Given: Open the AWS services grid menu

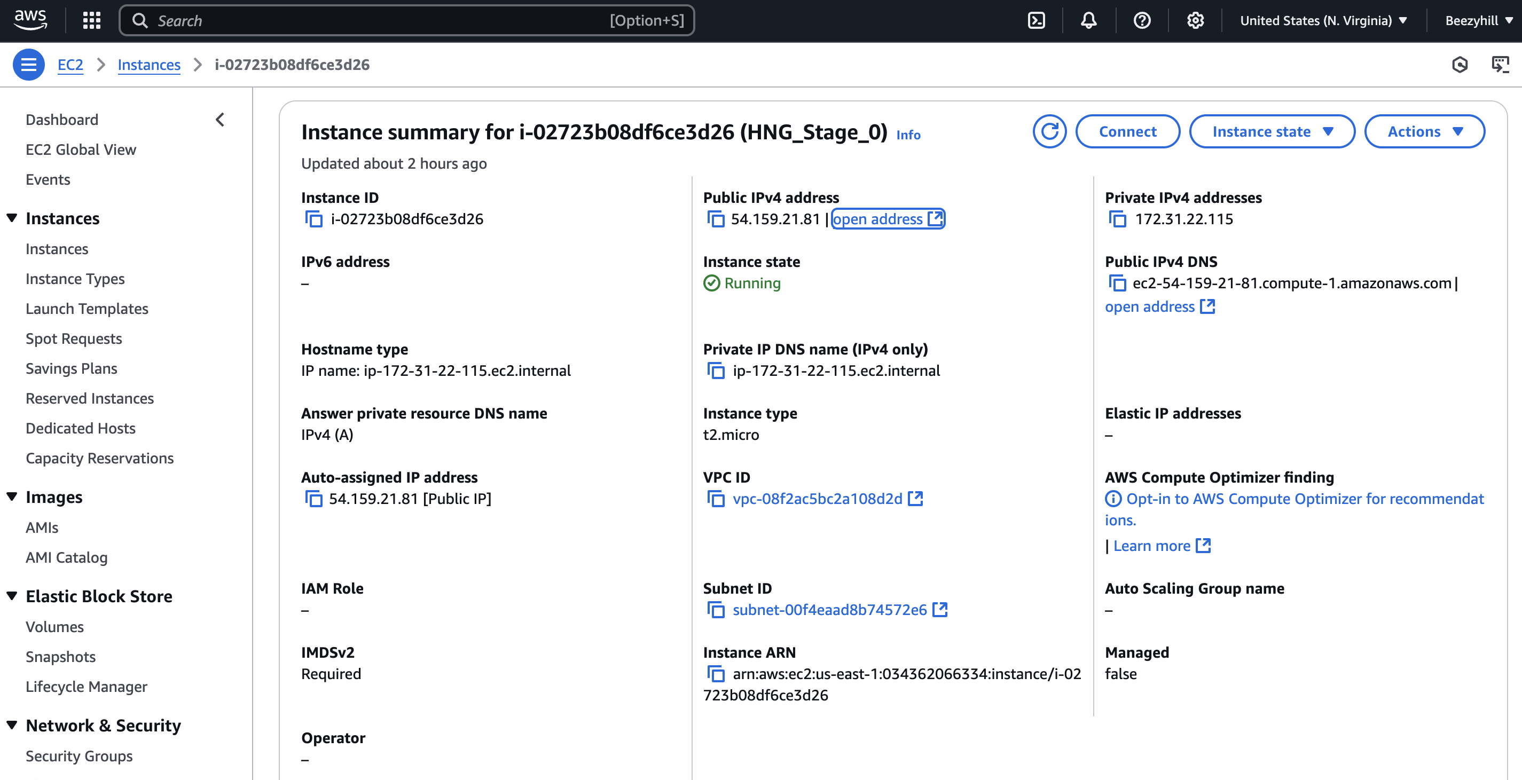Looking at the screenshot, I should pos(91,21).
